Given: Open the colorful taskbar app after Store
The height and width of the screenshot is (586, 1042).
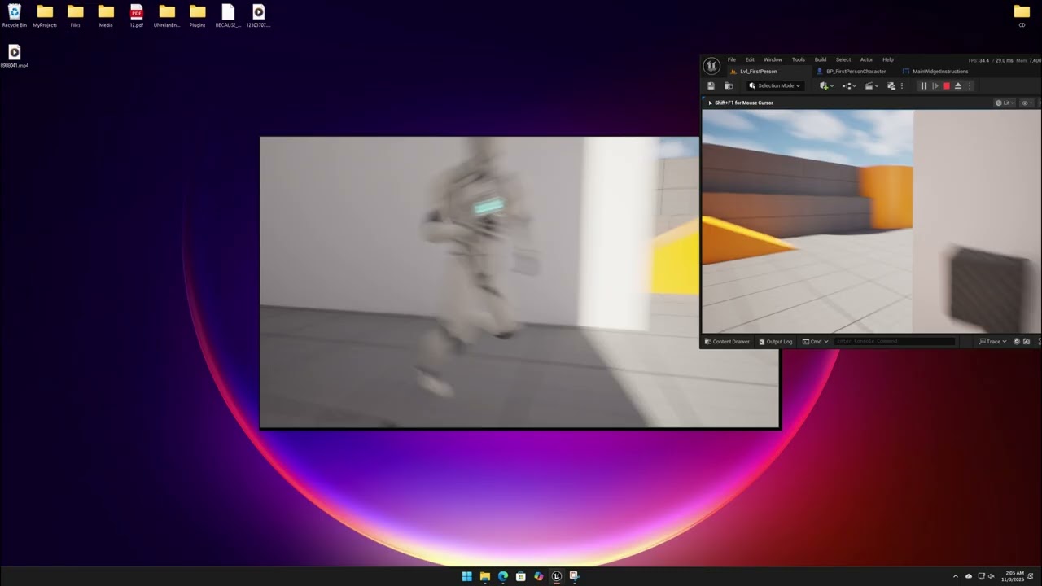Looking at the screenshot, I should pos(538,576).
